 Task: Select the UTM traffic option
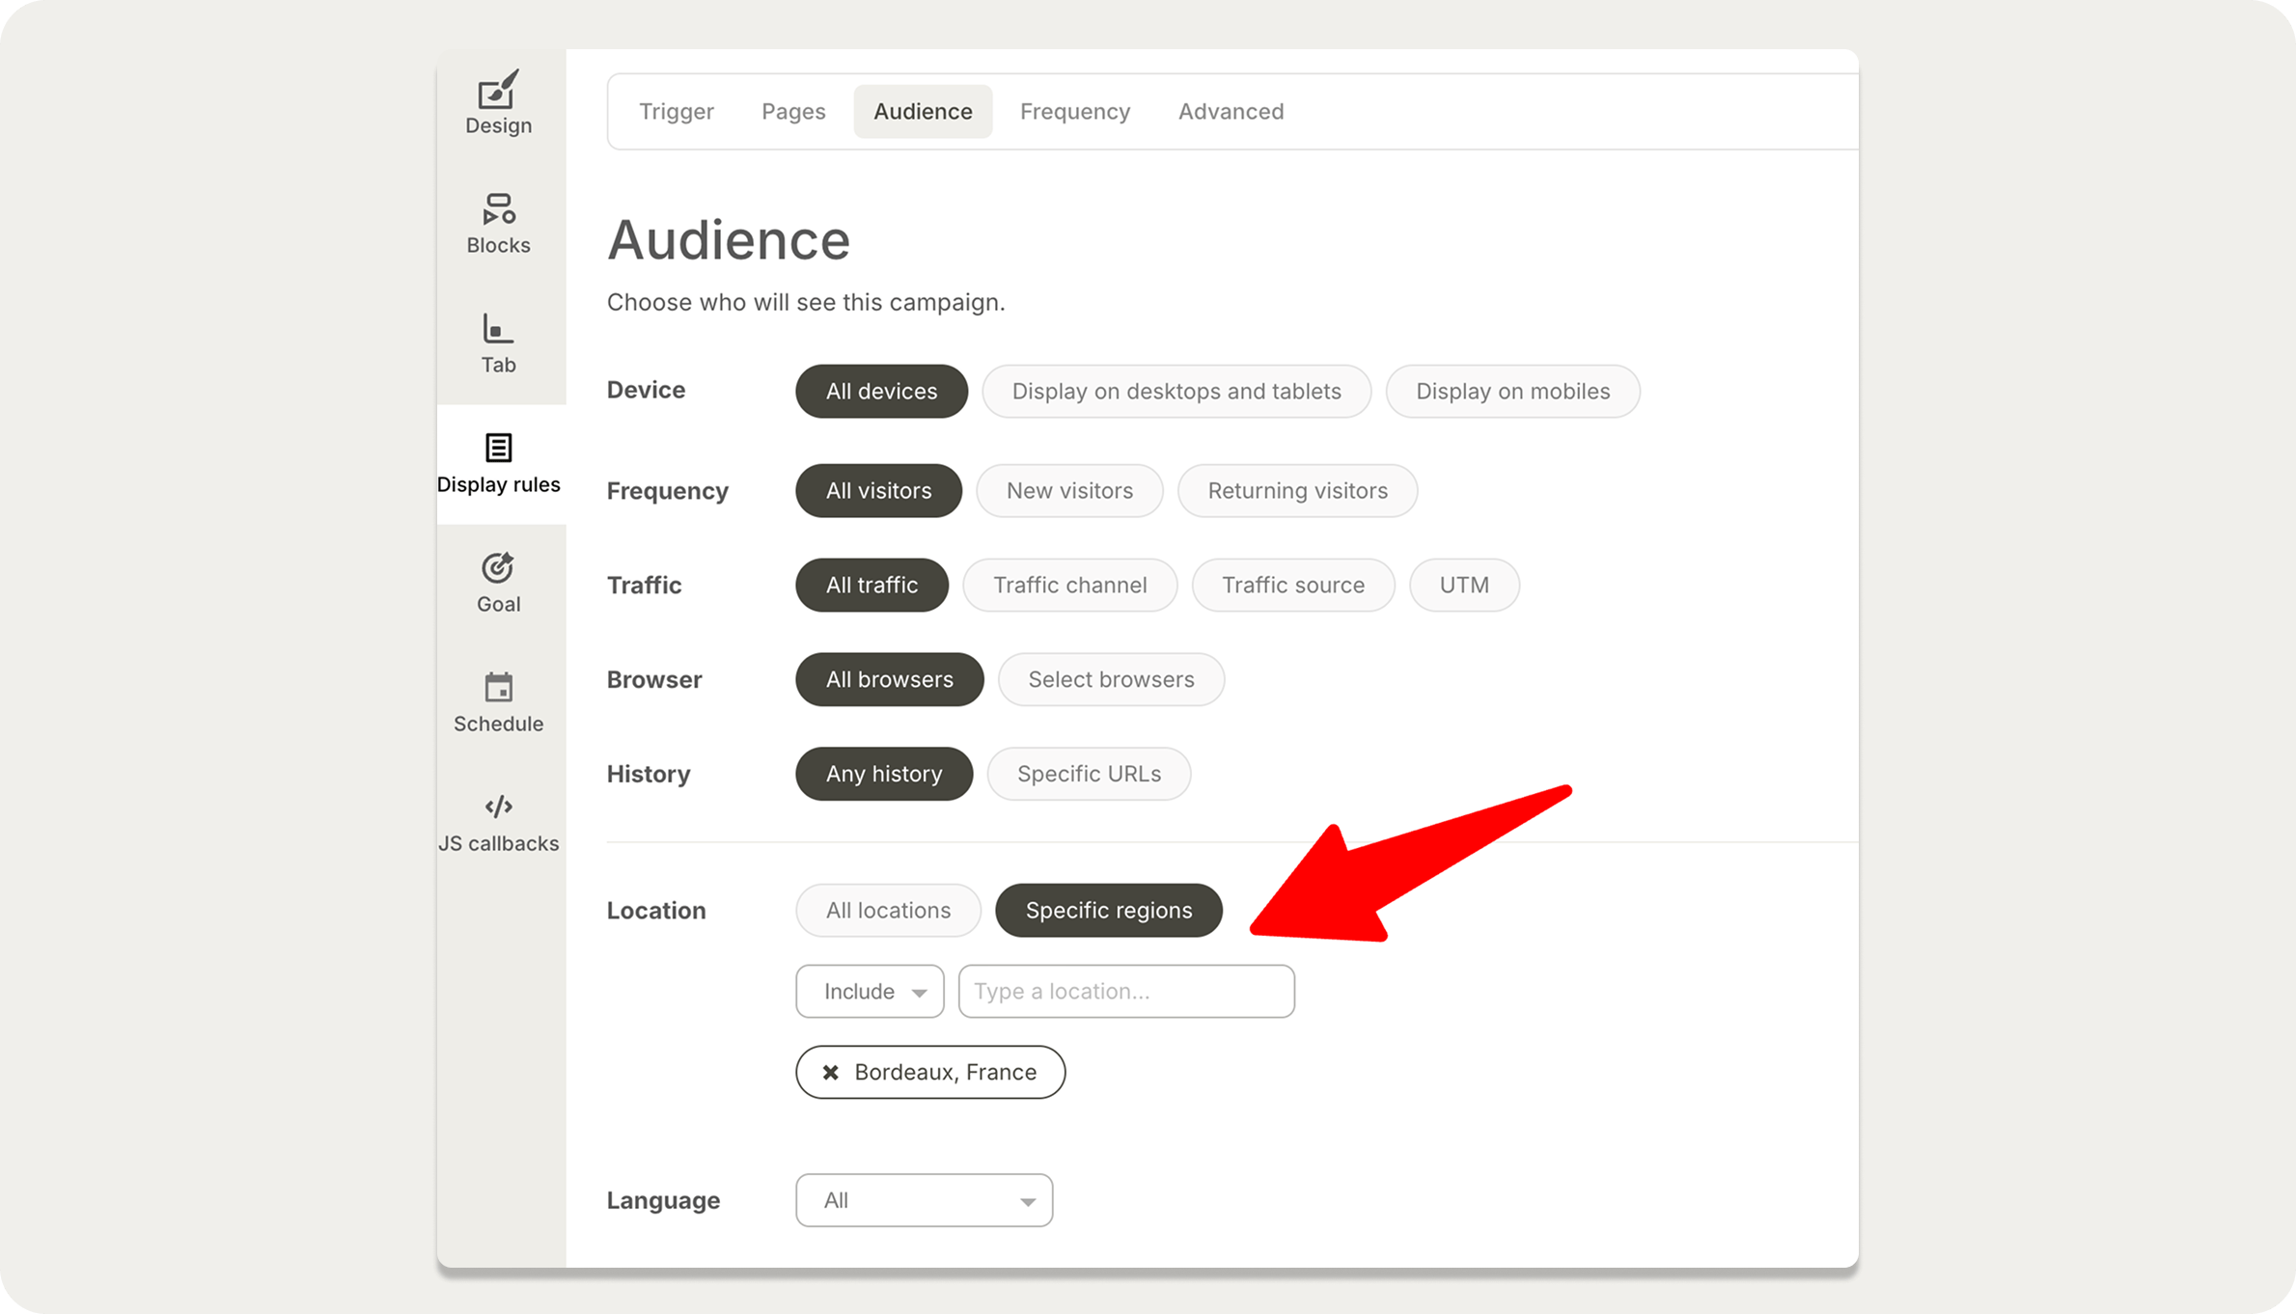tap(1464, 585)
